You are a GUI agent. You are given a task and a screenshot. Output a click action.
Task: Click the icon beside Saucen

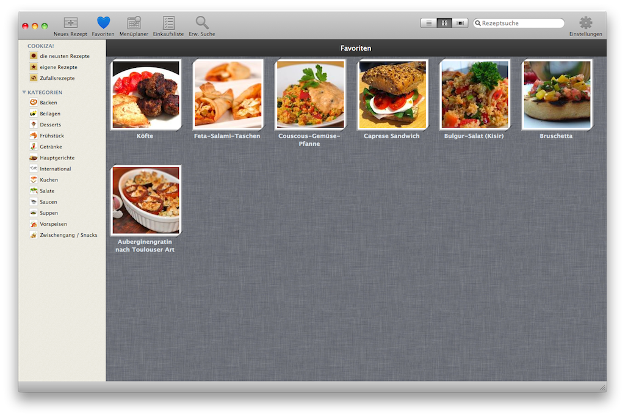pyautogui.click(x=34, y=202)
